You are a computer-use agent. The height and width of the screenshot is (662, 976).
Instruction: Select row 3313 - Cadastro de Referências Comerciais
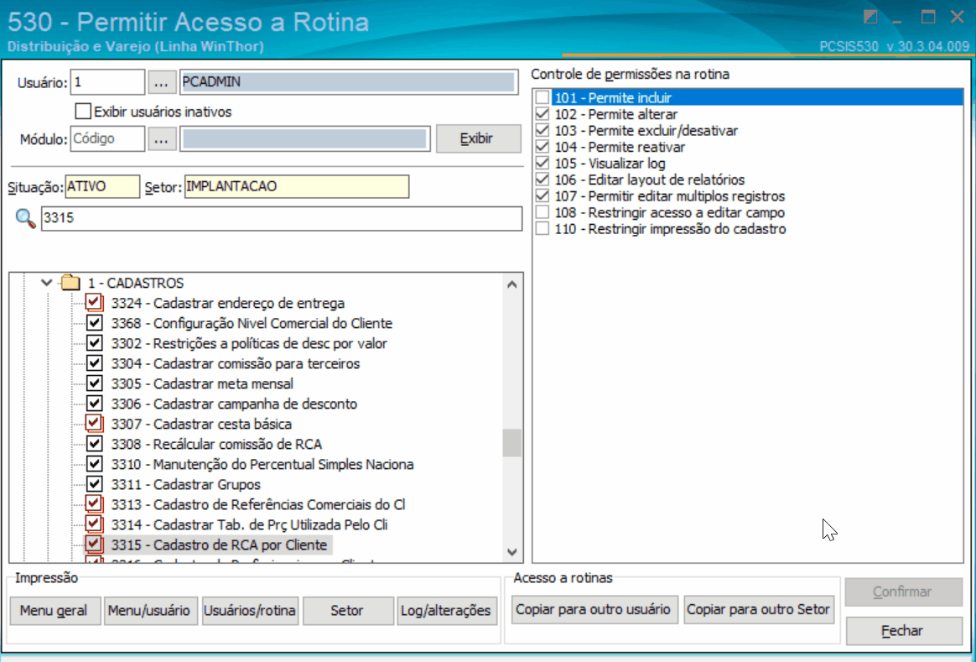pyautogui.click(x=258, y=504)
